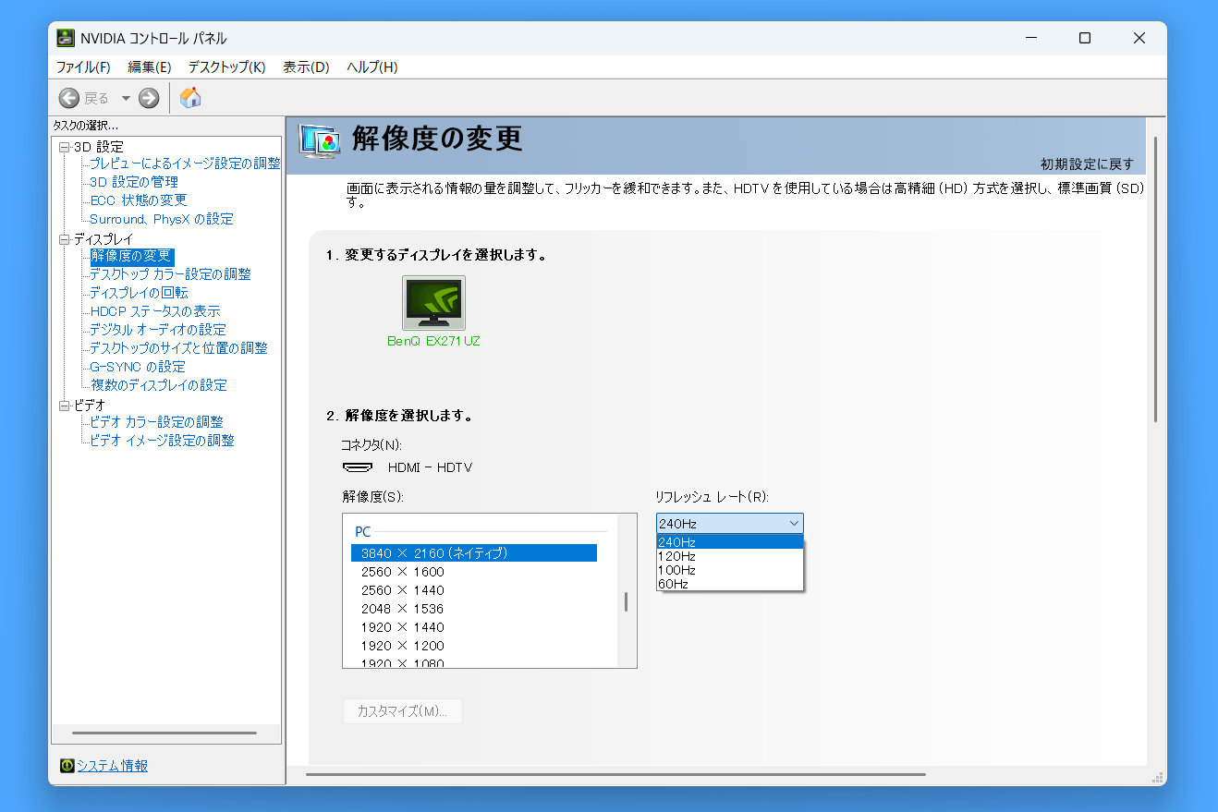Screen dimensions: 1218x812
Task: Click the green forward arrow icon
Action: (149, 98)
